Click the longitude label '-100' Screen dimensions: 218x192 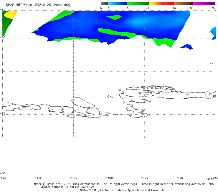click(145, 178)
